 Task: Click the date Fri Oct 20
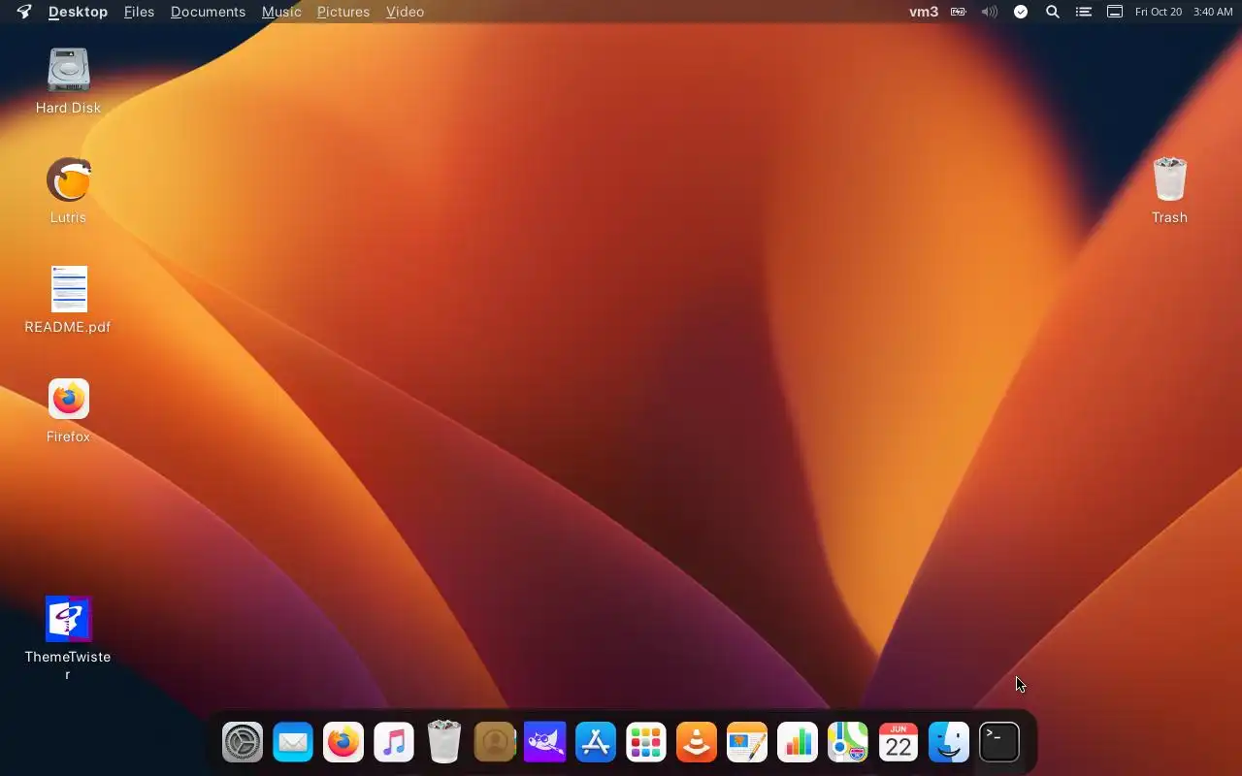1159,12
